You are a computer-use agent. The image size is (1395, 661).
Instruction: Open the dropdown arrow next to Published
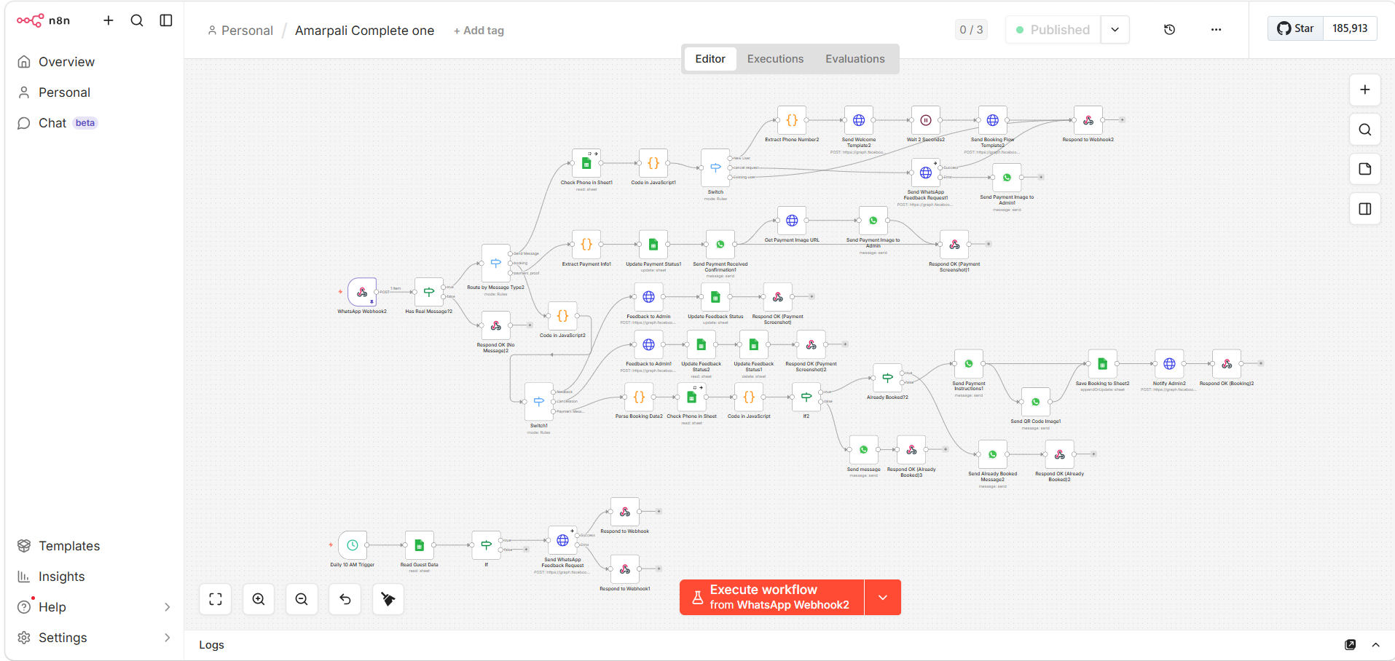[1115, 30]
